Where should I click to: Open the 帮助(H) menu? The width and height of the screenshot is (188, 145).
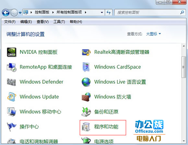pos(76,22)
